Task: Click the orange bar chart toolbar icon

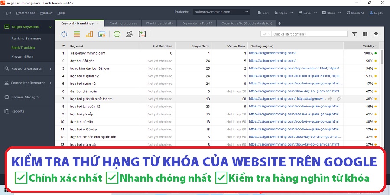Action: click(89, 34)
